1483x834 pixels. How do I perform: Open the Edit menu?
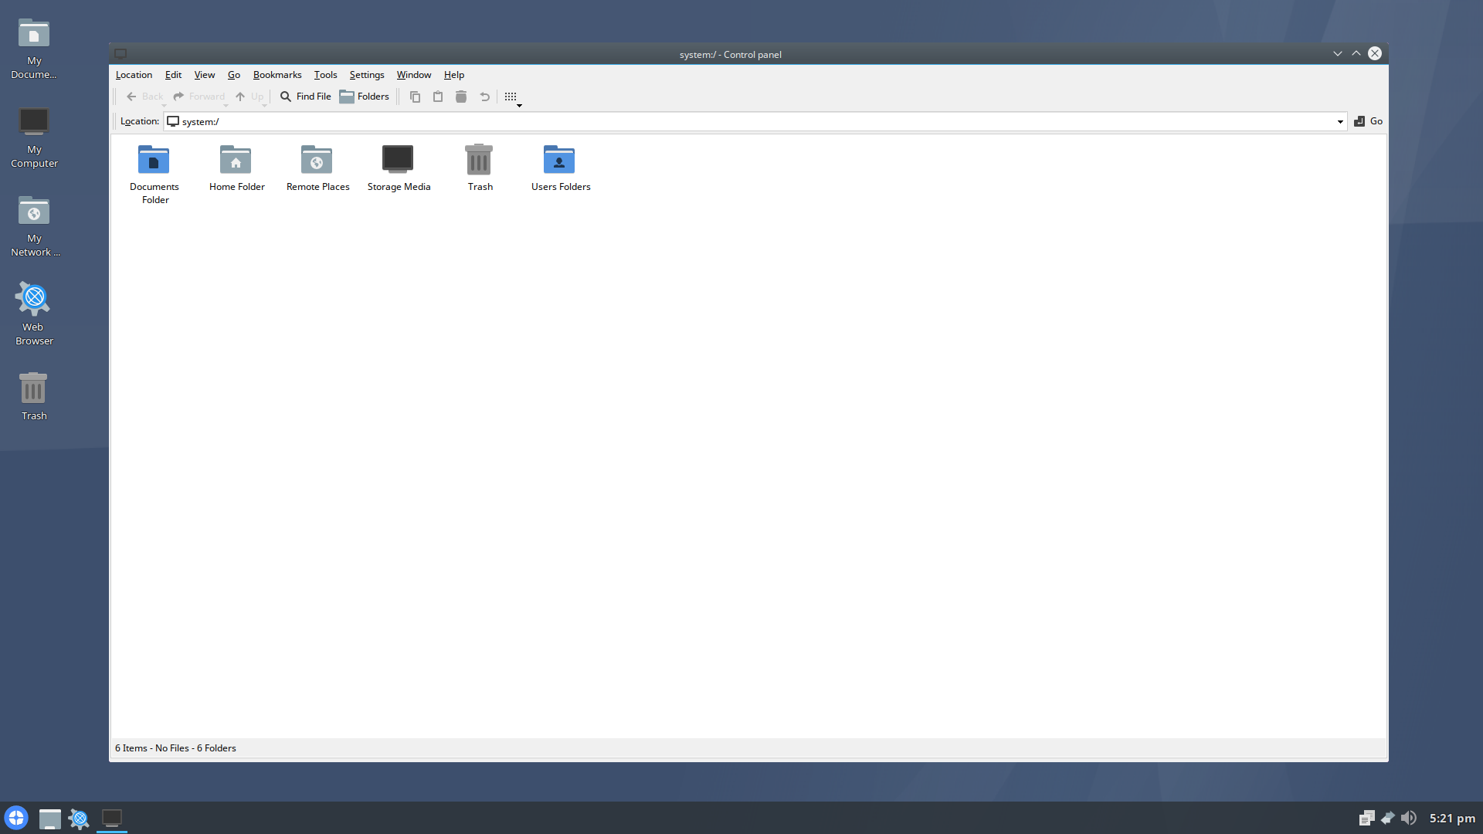pyautogui.click(x=173, y=75)
